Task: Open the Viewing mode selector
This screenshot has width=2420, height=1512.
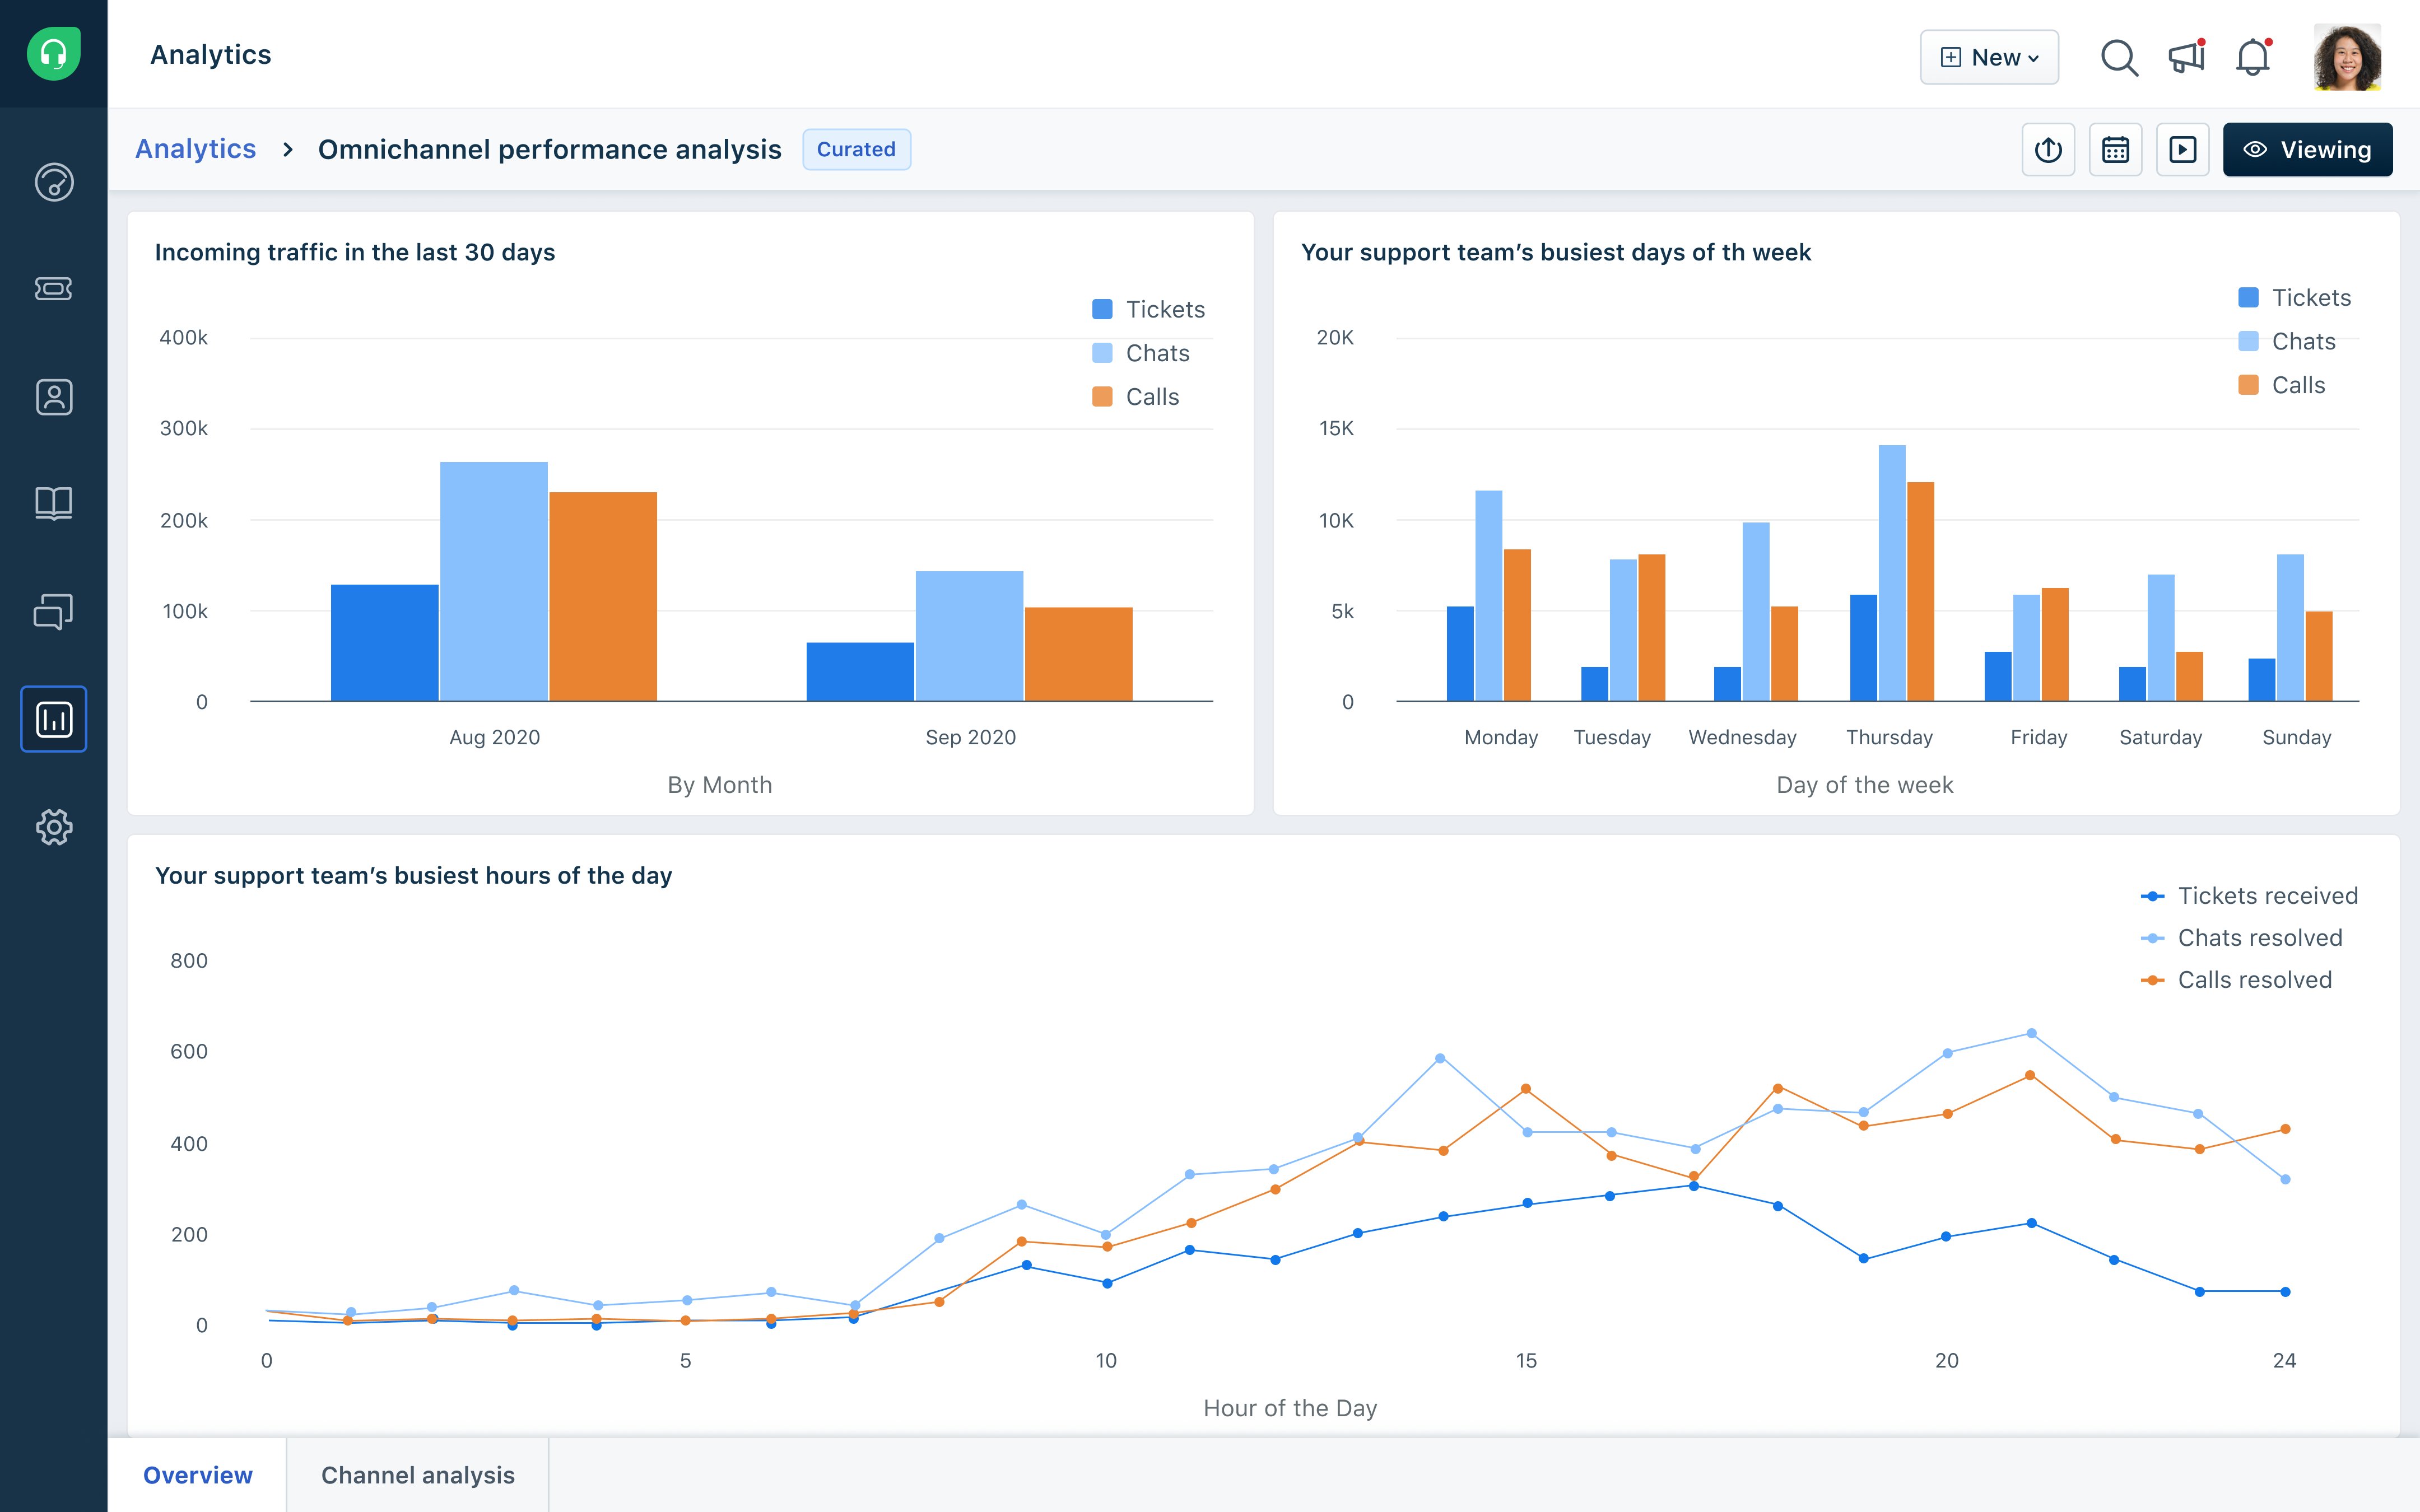Action: (2307, 149)
